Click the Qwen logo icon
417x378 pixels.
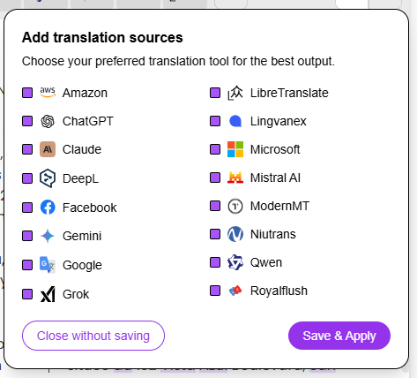(235, 262)
